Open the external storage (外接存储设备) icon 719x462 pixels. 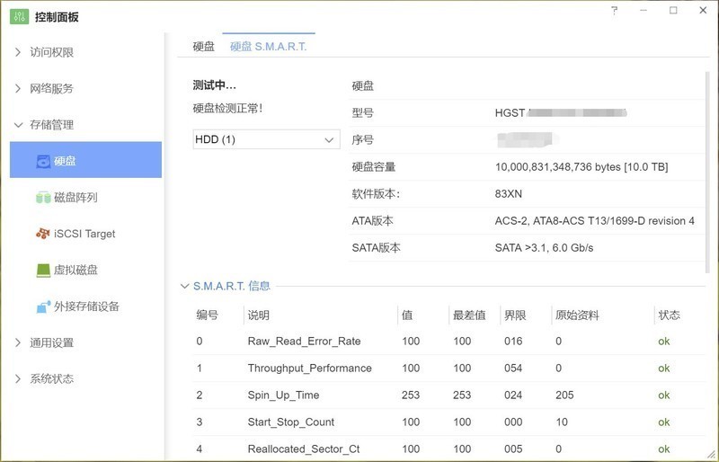tap(43, 306)
